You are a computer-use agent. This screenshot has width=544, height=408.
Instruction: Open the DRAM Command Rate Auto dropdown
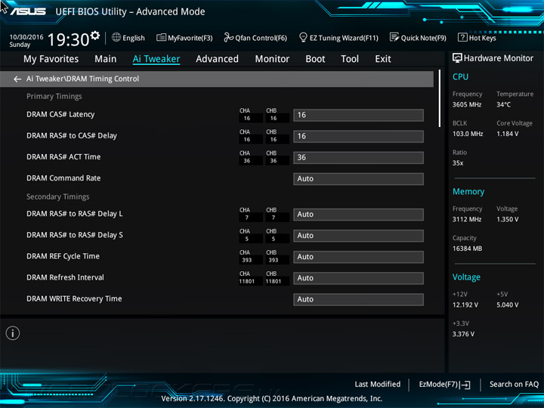[358, 179]
